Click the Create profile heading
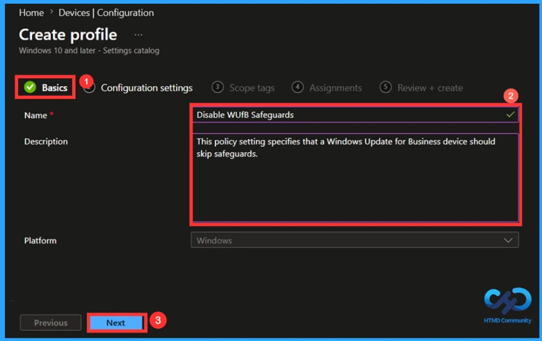Screen dimensions: 542x341 click(68, 35)
